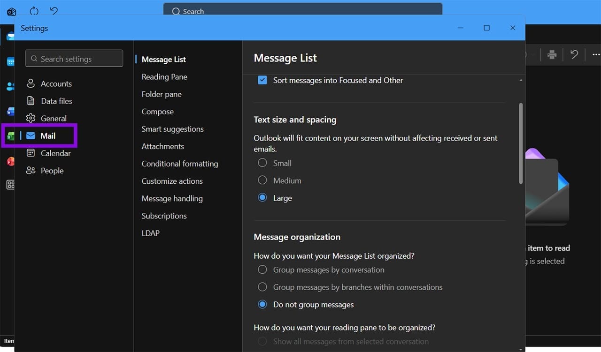Launch PowerPoint from Outlook's left rail
The height and width of the screenshot is (352, 601).
pyautogui.click(x=10, y=162)
